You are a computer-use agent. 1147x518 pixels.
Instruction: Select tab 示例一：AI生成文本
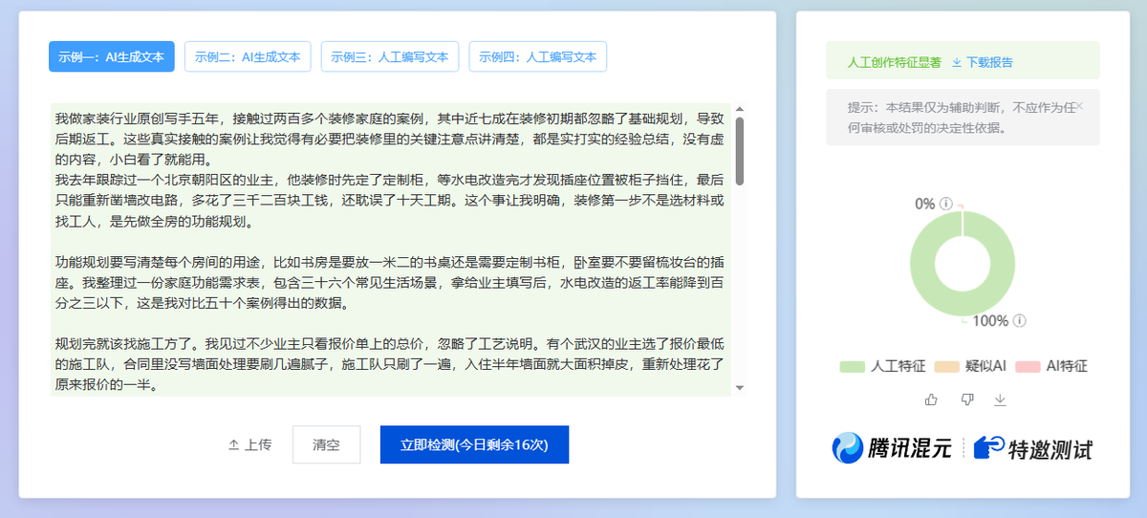112,56
